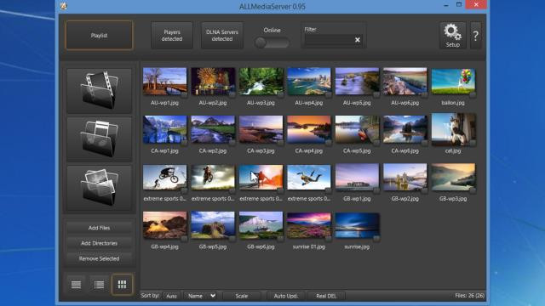Select the skydiver extreme sports thumbnail
545x306 pixels.
(x=309, y=178)
